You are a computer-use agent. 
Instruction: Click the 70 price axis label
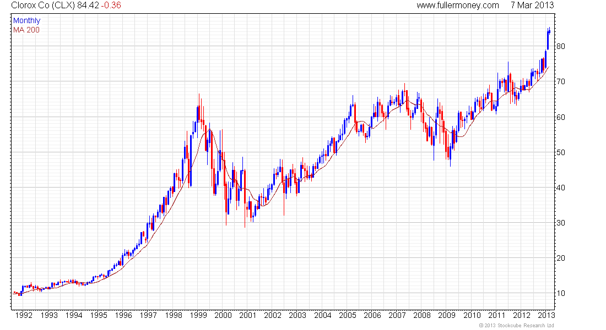560,82
